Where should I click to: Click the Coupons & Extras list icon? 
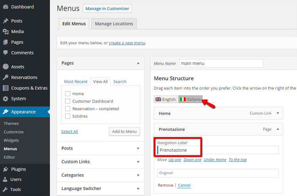(x=6, y=88)
